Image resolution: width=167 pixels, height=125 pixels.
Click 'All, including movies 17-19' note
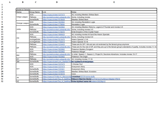coord(82,59)
